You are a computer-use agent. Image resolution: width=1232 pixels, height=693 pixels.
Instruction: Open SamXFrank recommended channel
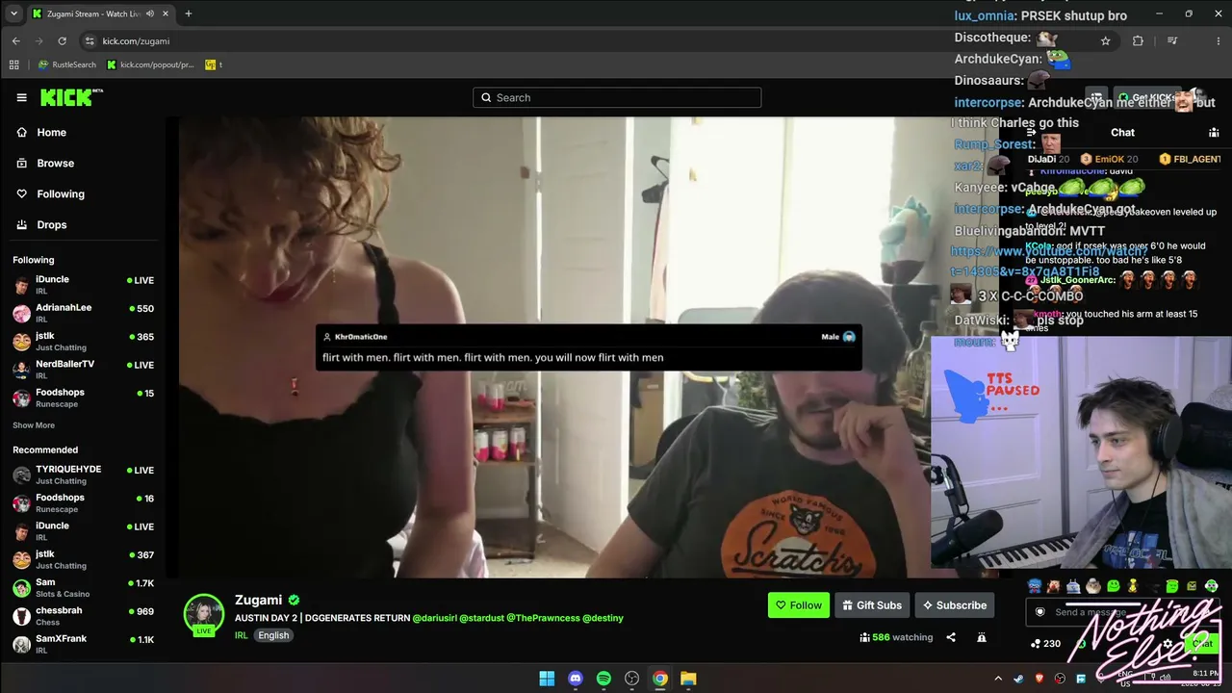pyautogui.click(x=83, y=644)
